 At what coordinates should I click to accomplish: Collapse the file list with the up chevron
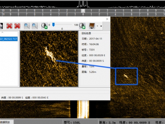tap(2, 32)
